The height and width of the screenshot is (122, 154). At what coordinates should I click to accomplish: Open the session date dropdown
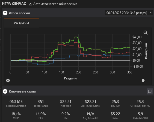pyautogui.click(x=129, y=13)
